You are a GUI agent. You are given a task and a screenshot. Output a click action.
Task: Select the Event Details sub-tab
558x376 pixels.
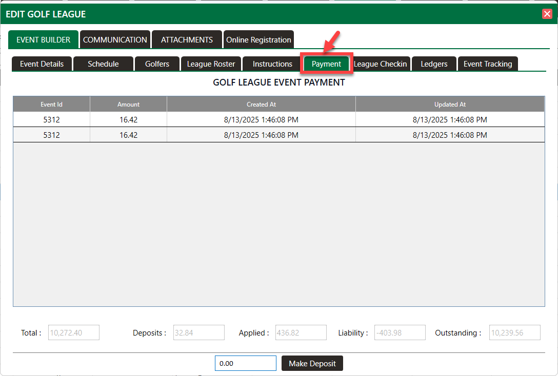click(42, 64)
